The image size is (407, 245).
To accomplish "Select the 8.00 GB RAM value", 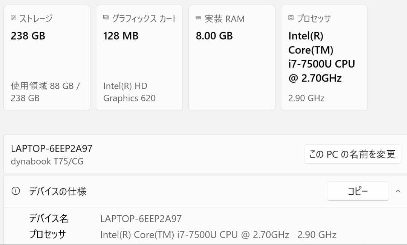I will (214, 36).
